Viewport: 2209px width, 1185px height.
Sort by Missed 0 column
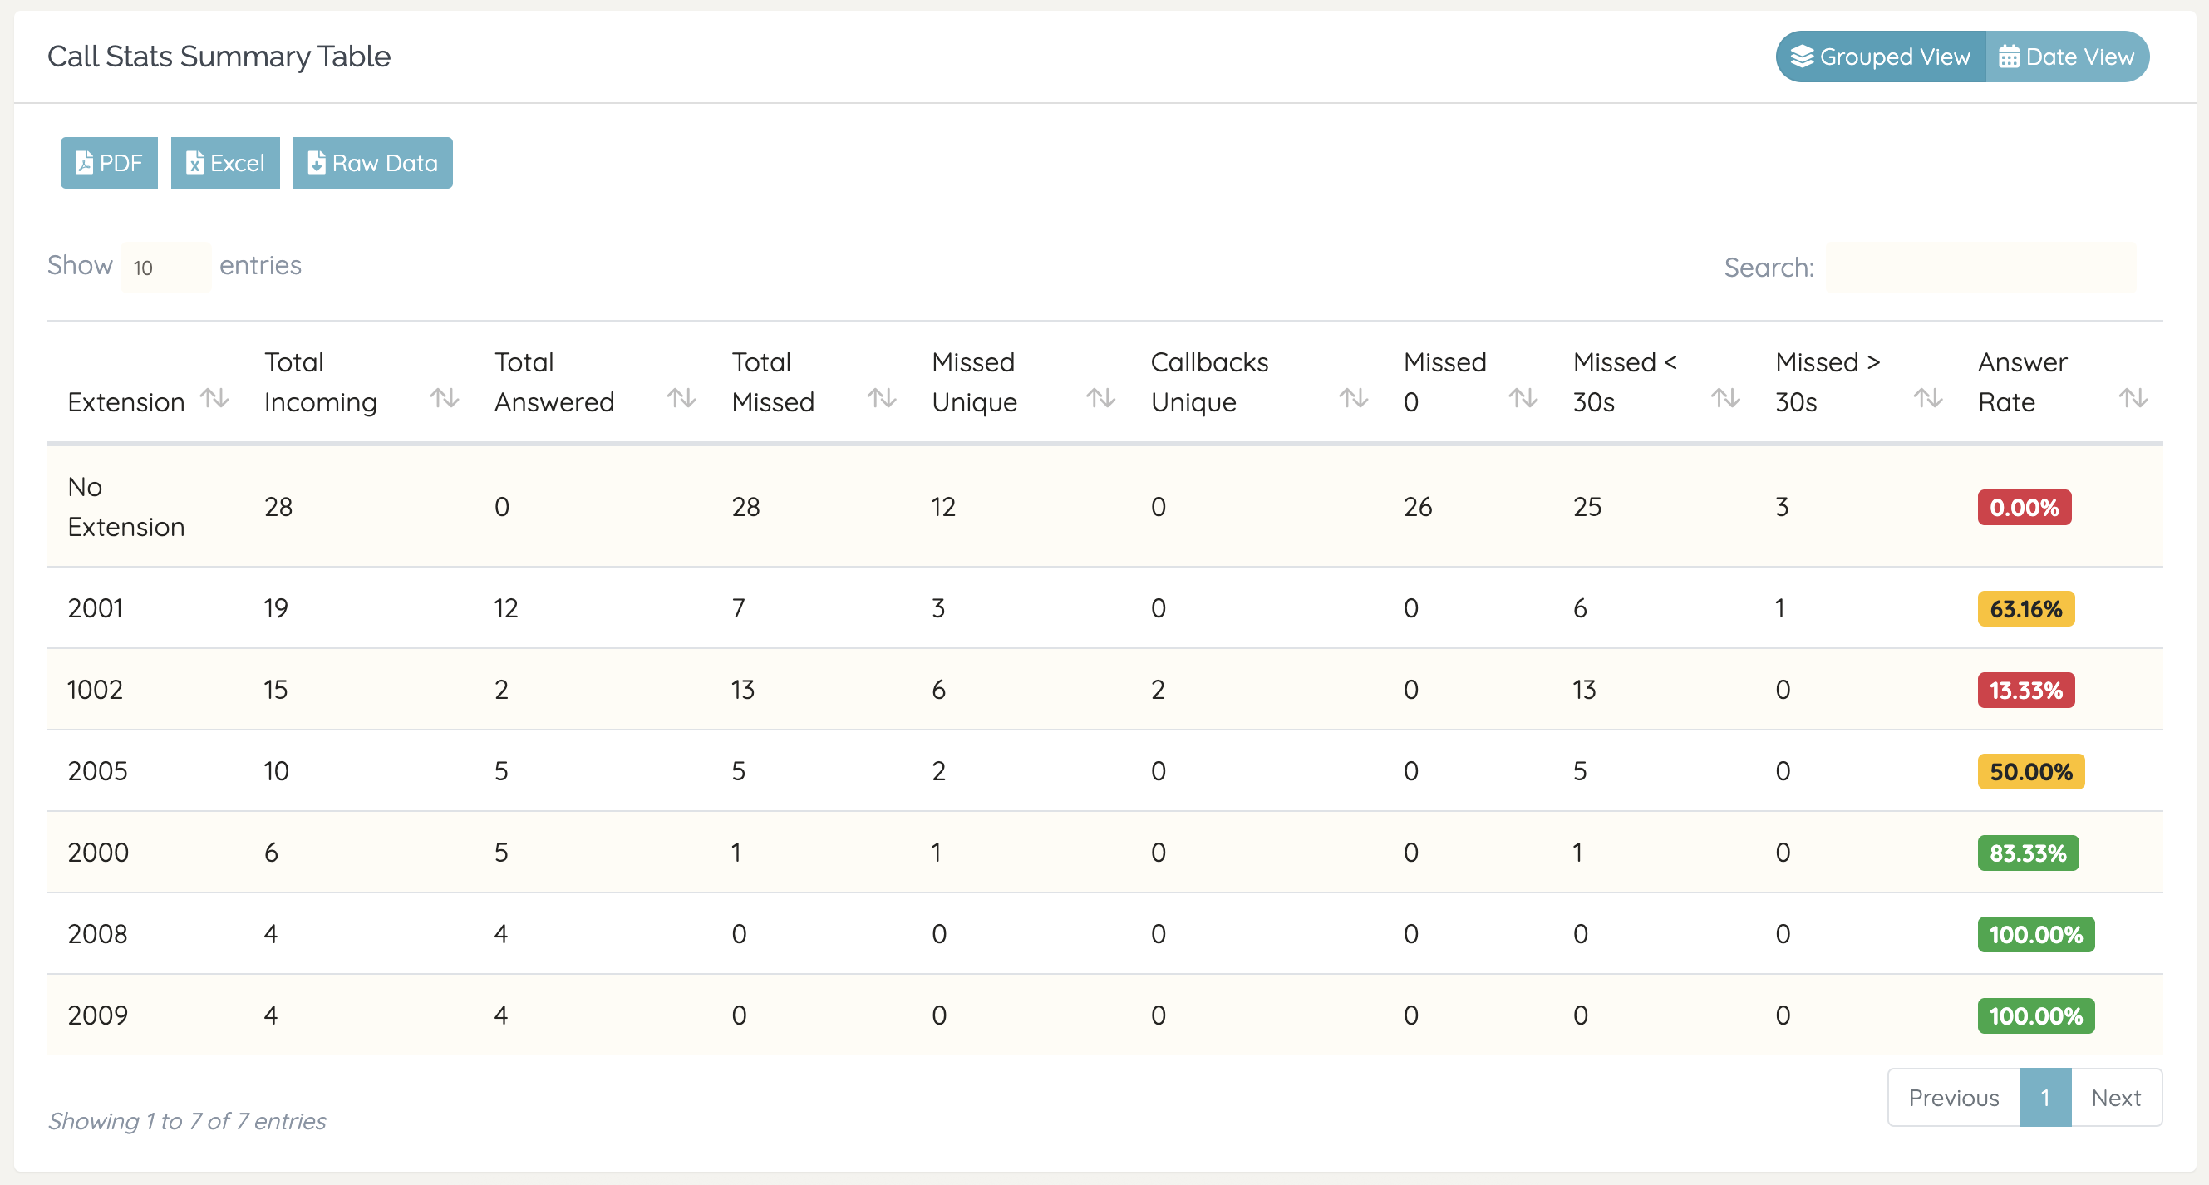tap(1523, 398)
